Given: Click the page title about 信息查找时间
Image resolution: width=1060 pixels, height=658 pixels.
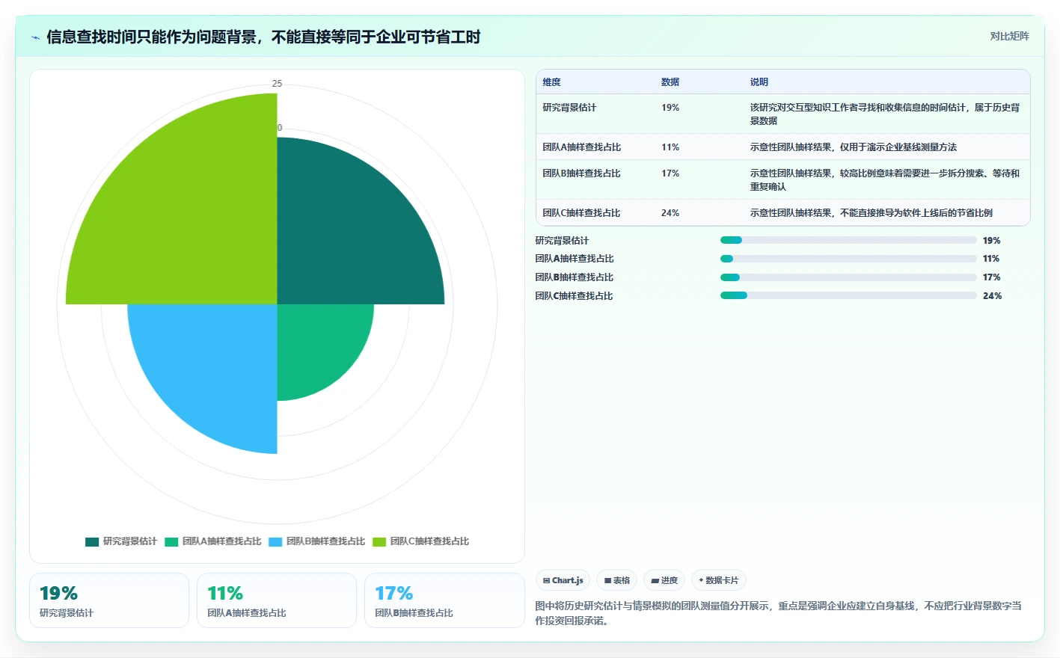Looking at the screenshot, I should pyautogui.click(x=263, y=37).
